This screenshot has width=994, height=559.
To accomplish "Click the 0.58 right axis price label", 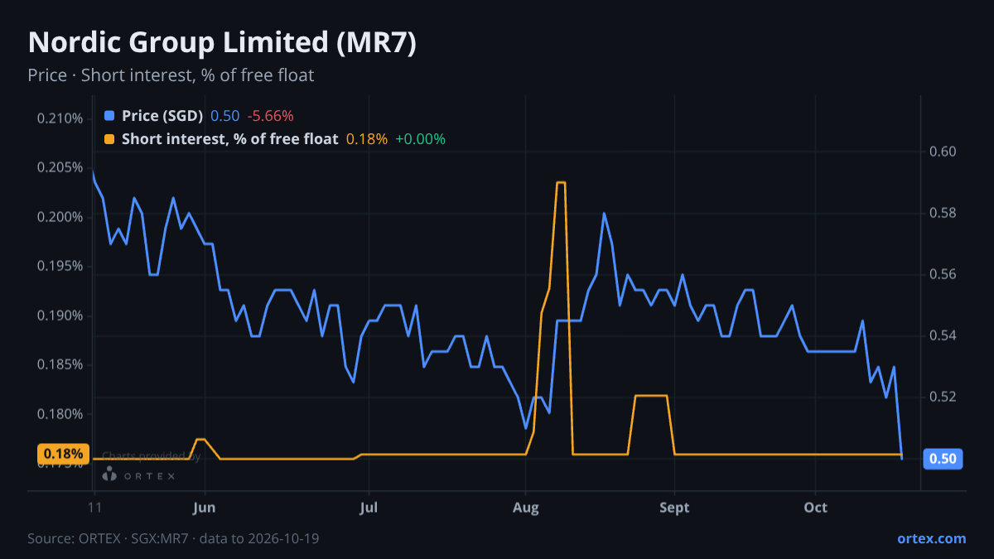I will coord(944,213).
